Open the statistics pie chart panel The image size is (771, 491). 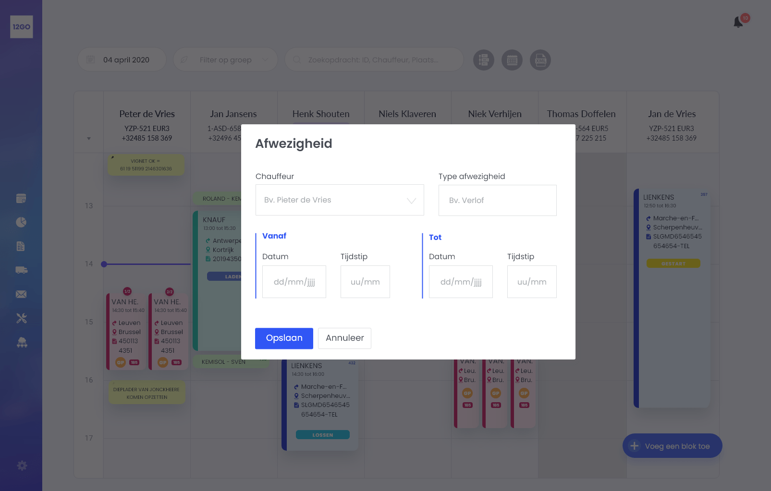(21, 222)
